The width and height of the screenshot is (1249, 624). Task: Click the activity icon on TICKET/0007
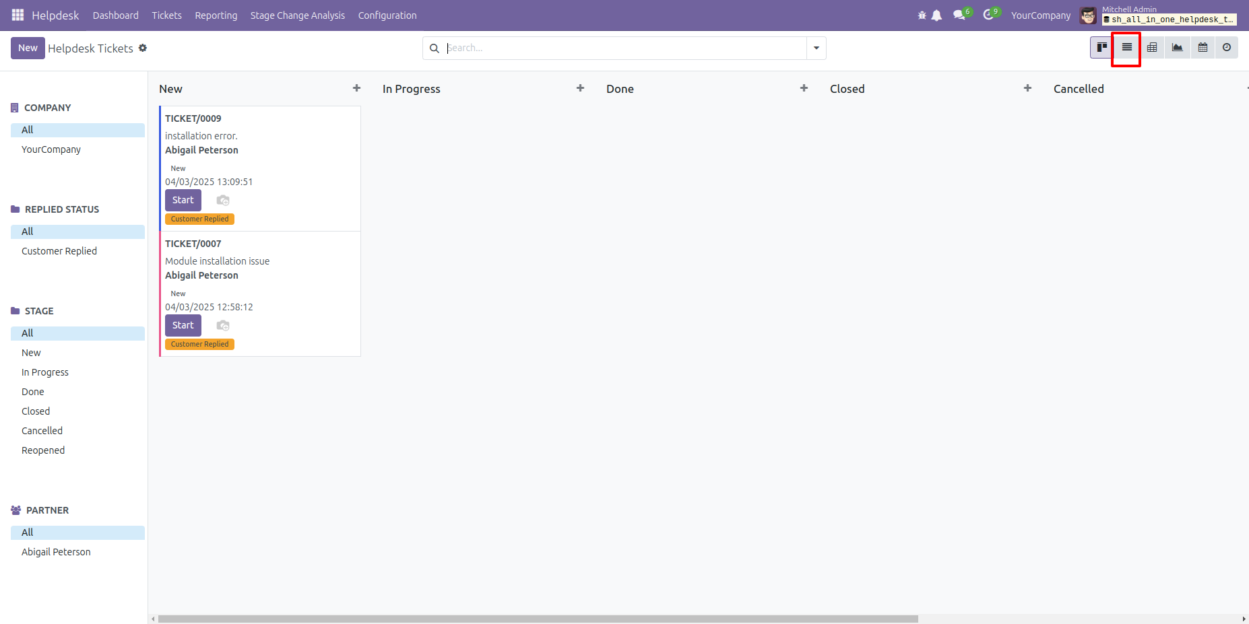223,325
